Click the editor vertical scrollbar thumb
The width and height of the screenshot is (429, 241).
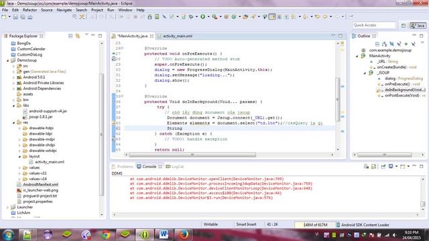click(338, 100)
